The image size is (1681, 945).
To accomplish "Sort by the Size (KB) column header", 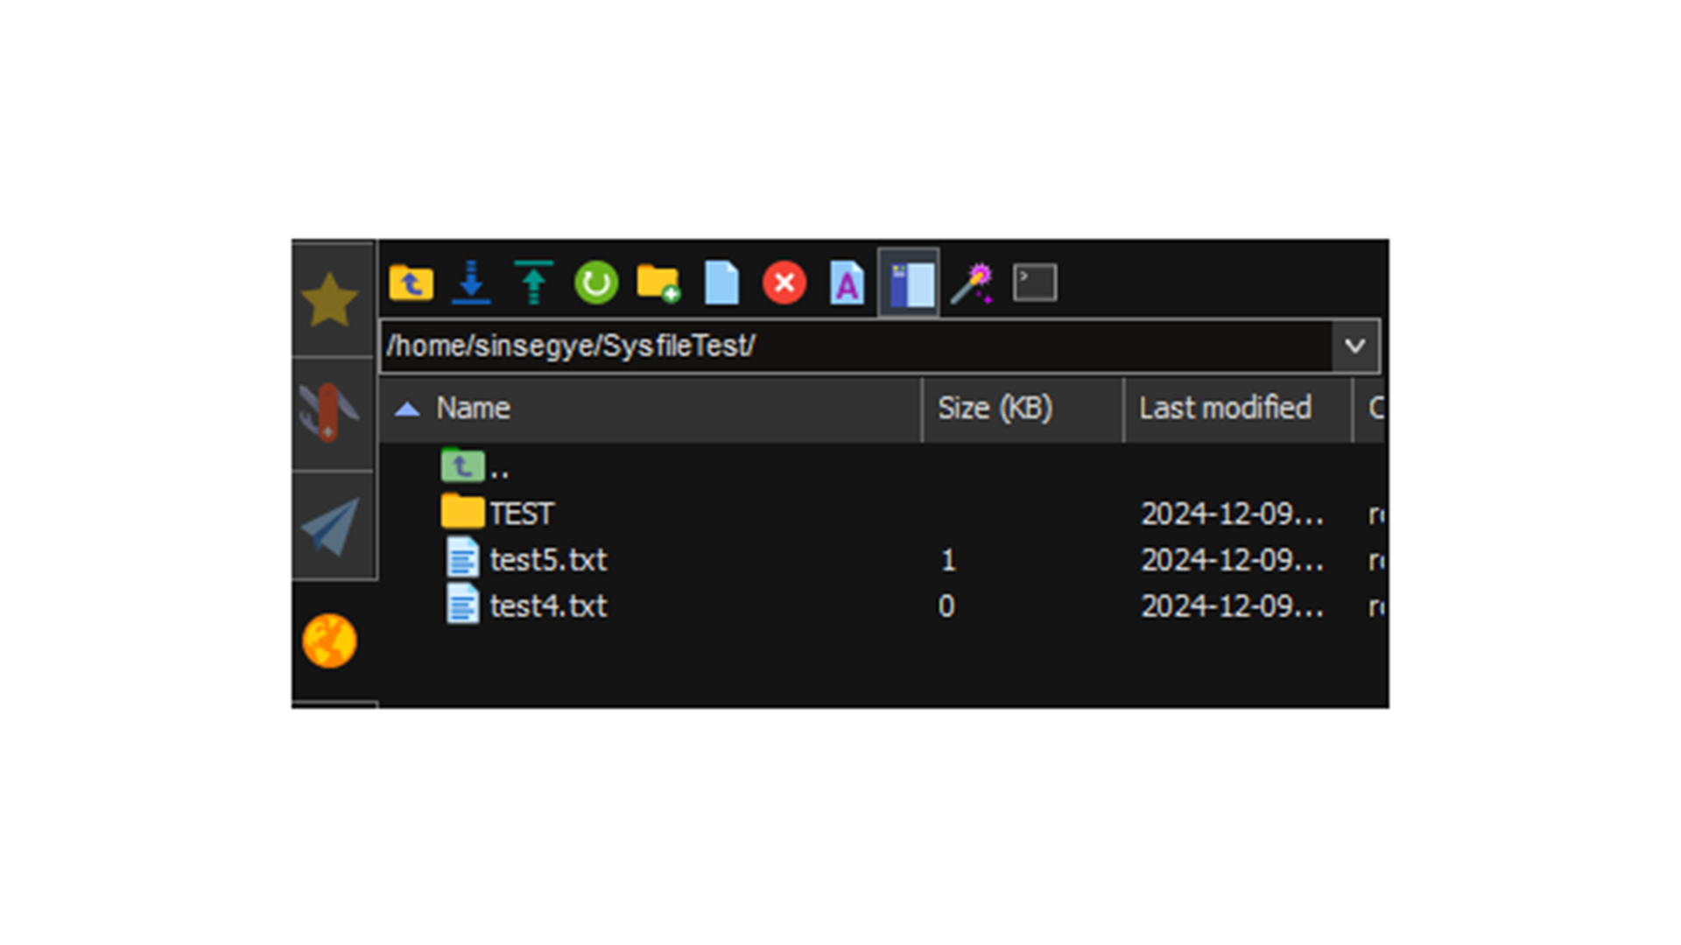I will click(995, 408).
